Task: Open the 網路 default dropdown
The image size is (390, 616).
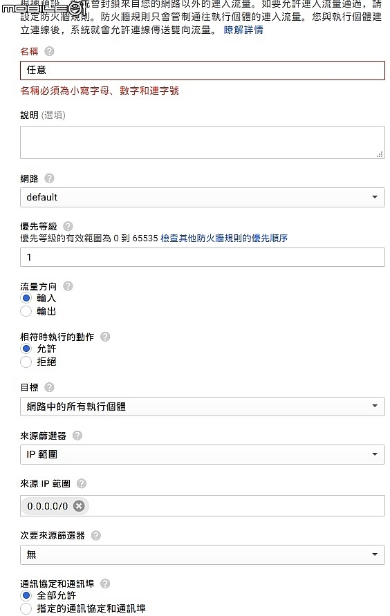Action: 203,197
